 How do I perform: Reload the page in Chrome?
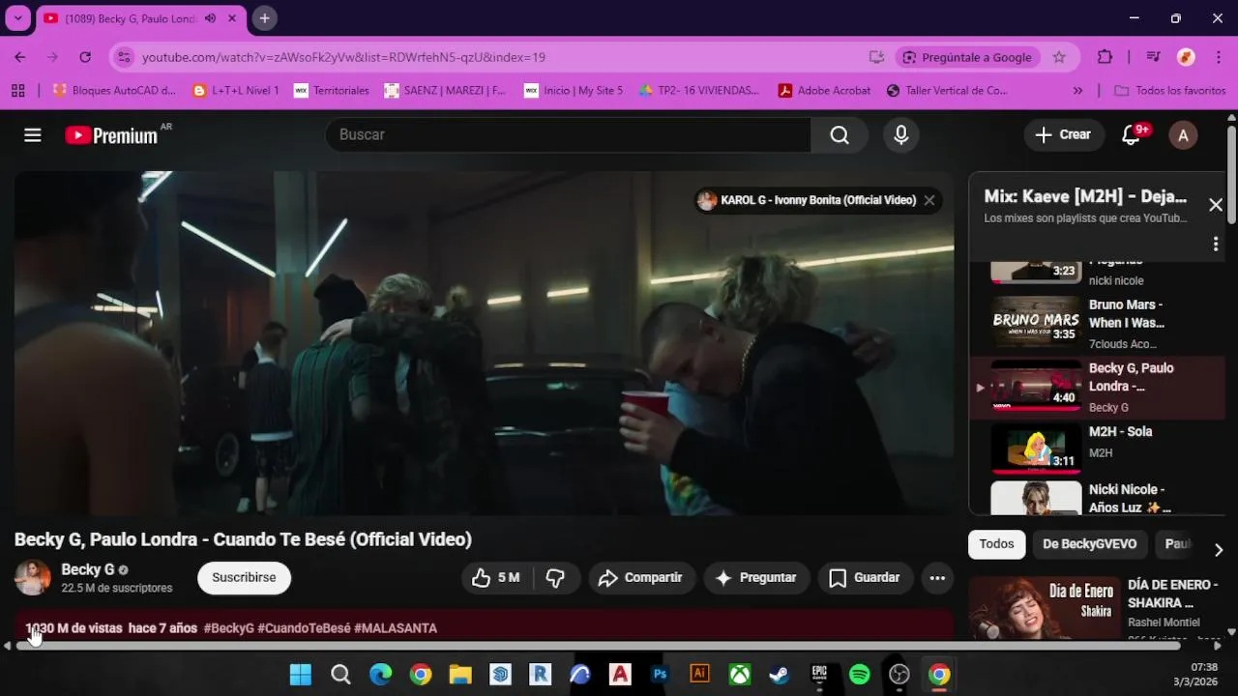point(85,57)
